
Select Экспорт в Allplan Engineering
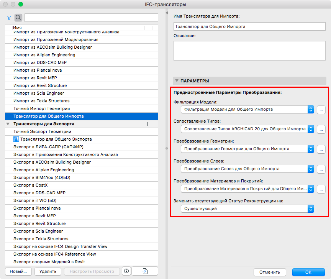pos(82,170)
